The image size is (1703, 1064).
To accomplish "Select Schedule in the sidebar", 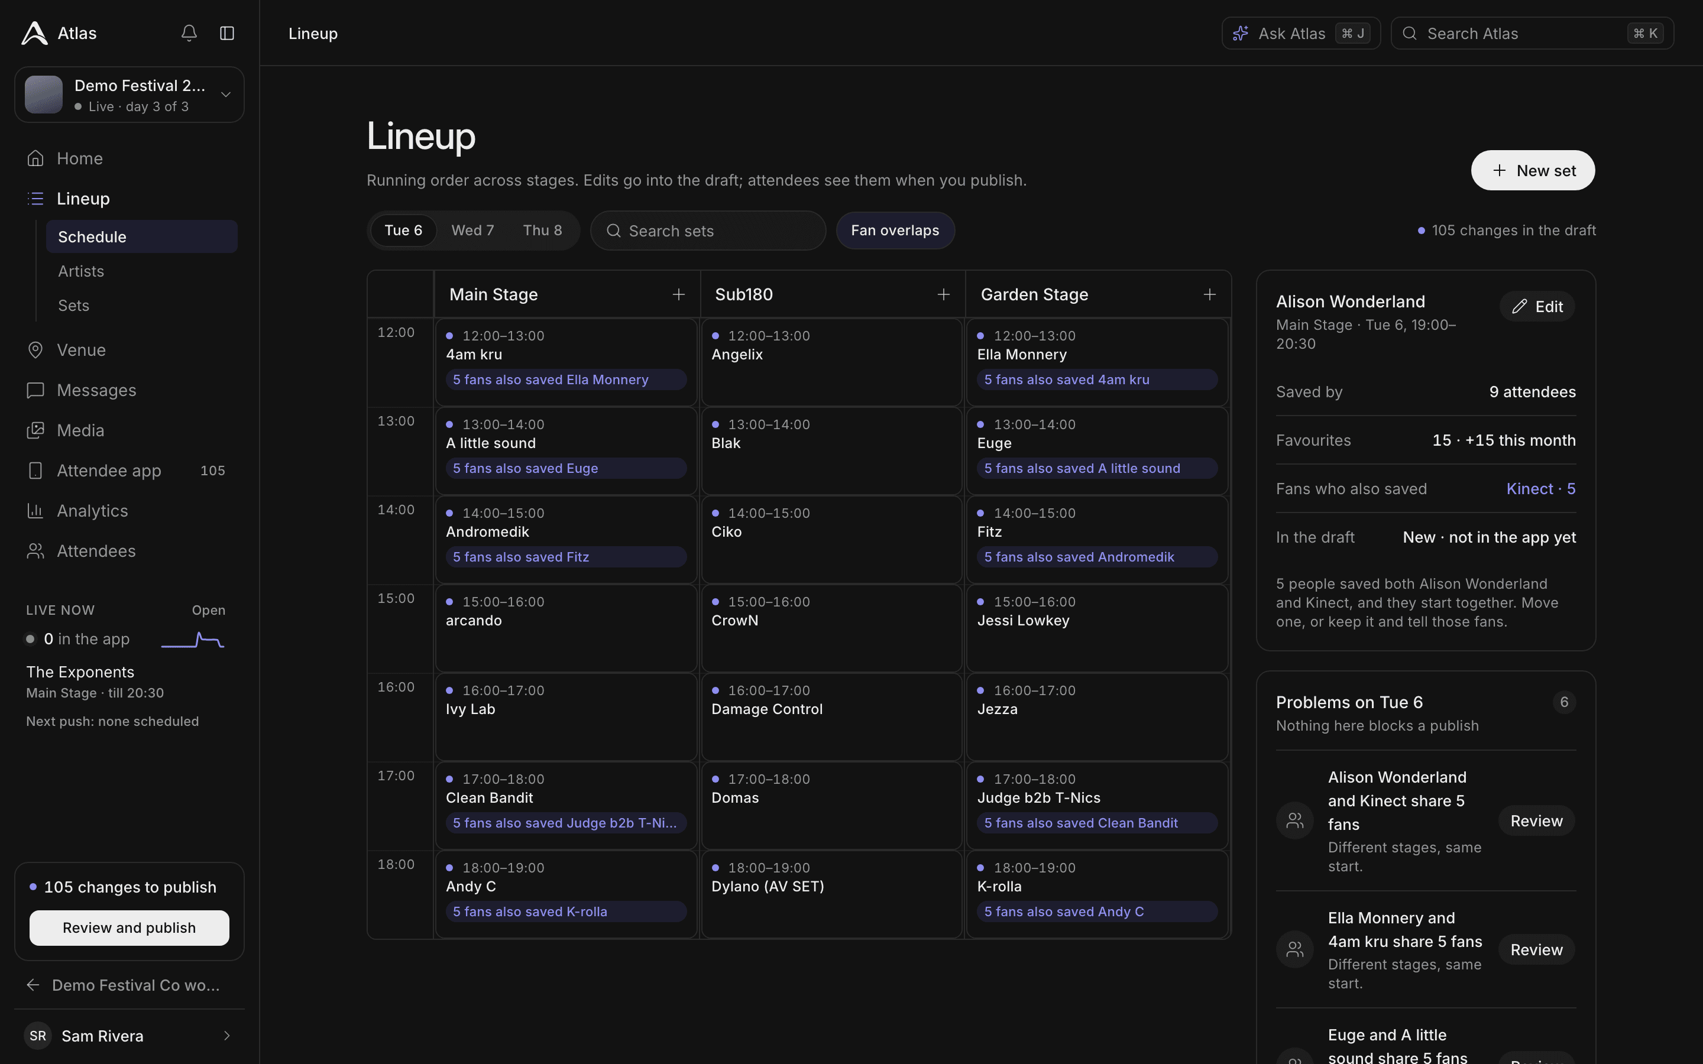I will [x=141, y=236].
